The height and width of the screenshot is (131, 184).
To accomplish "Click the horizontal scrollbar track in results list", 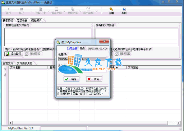I will (x=90, y=123).
